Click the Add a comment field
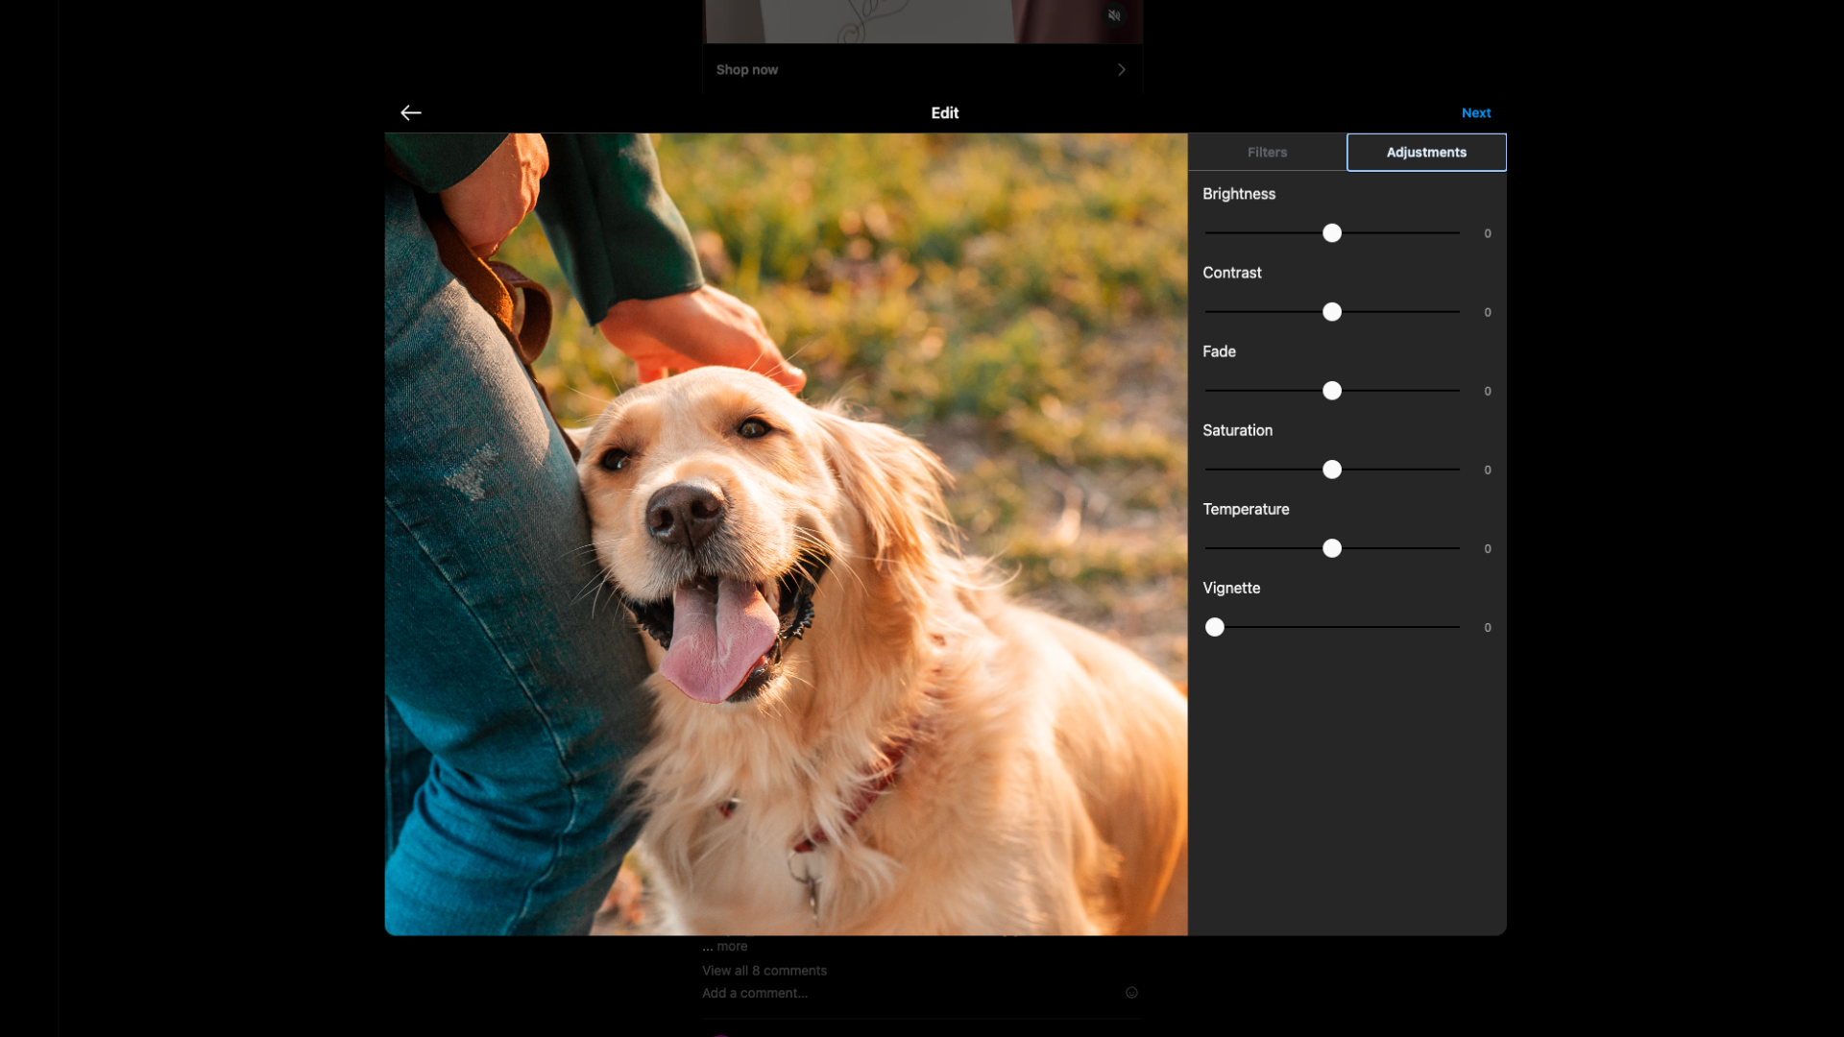 point(755,993)
